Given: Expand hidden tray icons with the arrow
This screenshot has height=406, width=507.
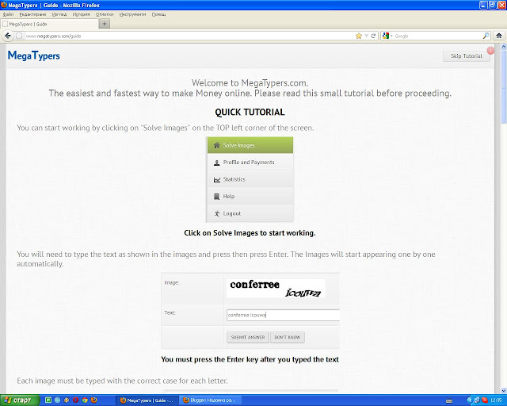Looking at the screenshot, I should coord(470,400).
